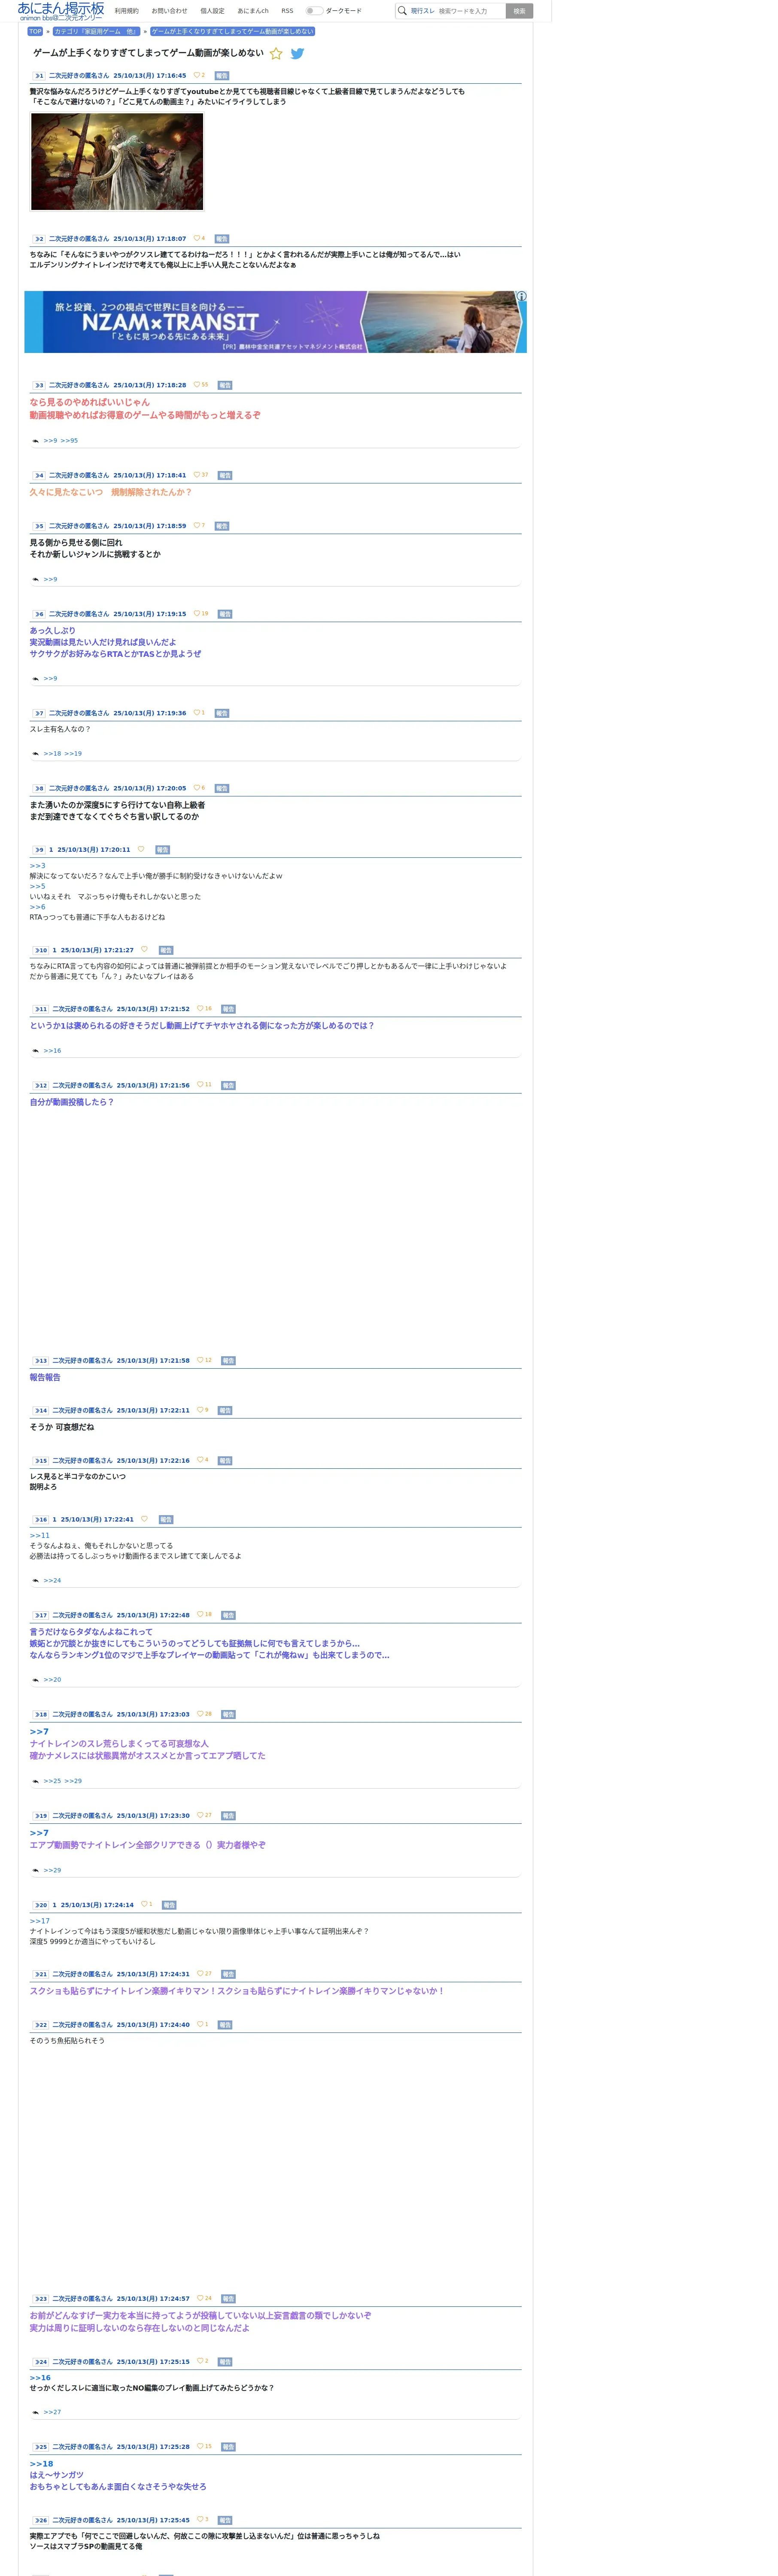Click 二次元好きの匿名さん name on post 14
Image resolution: width=778 pixels, height=2576 pixels.
(x=82, y=1410)
